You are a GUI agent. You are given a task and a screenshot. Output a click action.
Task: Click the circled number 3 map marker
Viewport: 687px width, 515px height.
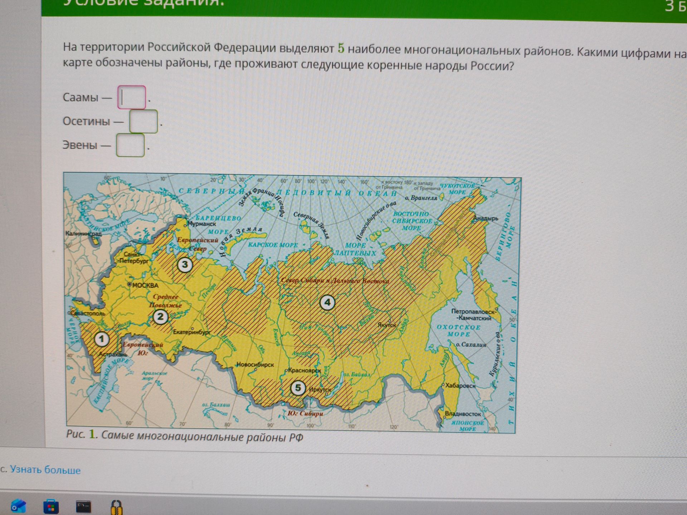(x=185, y=265)
